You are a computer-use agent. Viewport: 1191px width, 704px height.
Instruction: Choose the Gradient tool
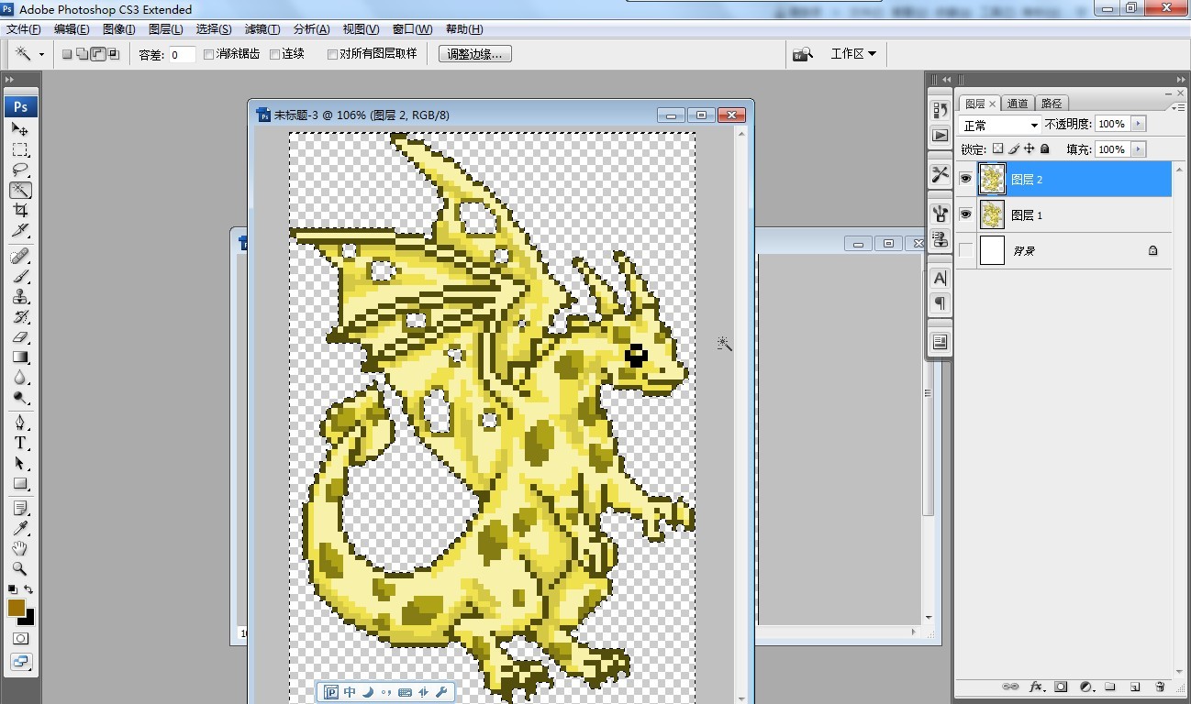(20, 357)
